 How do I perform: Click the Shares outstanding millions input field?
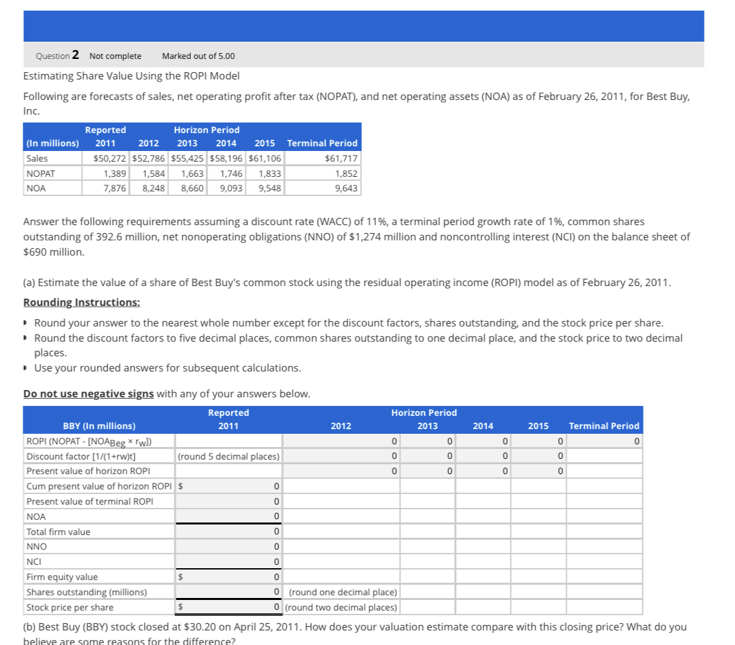(229, 591)
